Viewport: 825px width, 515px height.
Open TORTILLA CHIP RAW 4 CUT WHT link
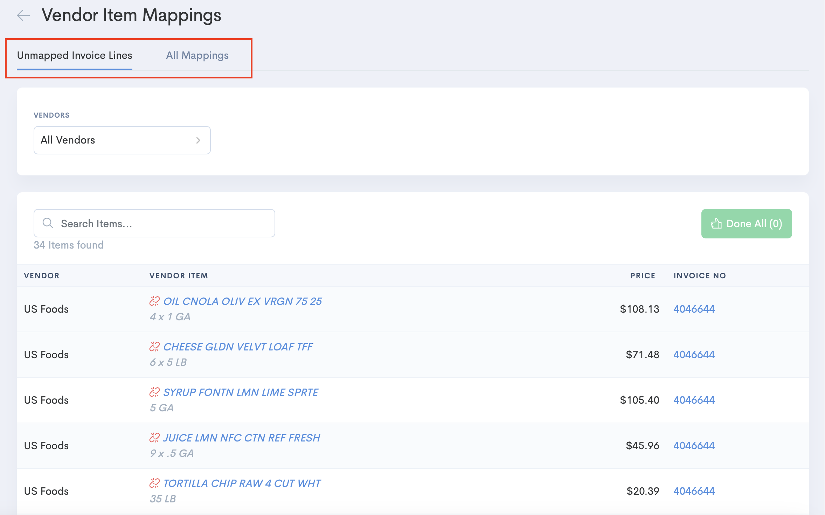(x=242, y=483)
